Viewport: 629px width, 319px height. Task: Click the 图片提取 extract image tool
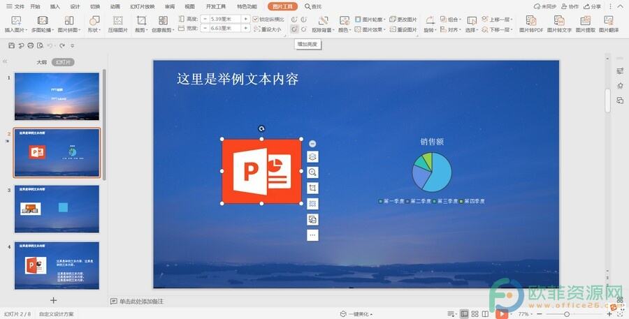tap(585, 24)
